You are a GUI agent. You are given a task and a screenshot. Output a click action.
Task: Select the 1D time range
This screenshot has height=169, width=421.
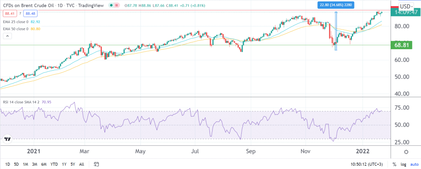(x=8, y=164)
